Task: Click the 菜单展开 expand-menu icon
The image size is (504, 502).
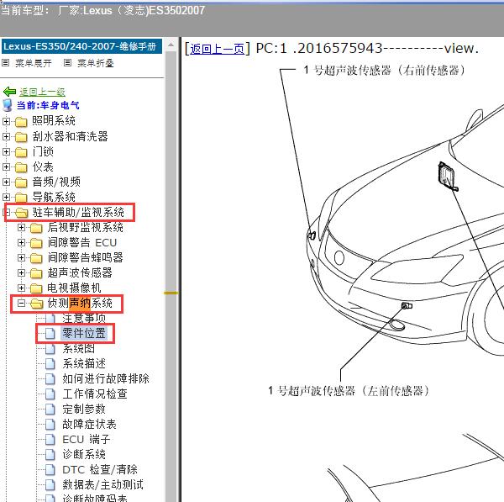Action: coord(5,62)
